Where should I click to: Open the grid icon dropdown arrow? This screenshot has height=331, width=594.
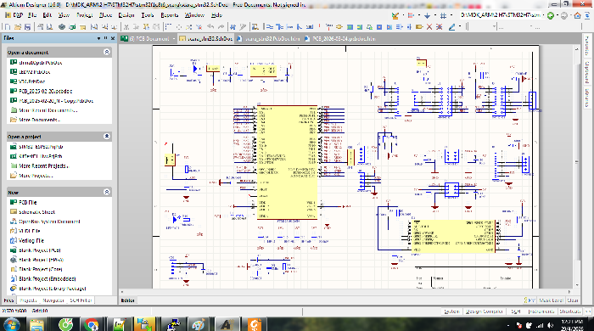[x=451, y=15]
